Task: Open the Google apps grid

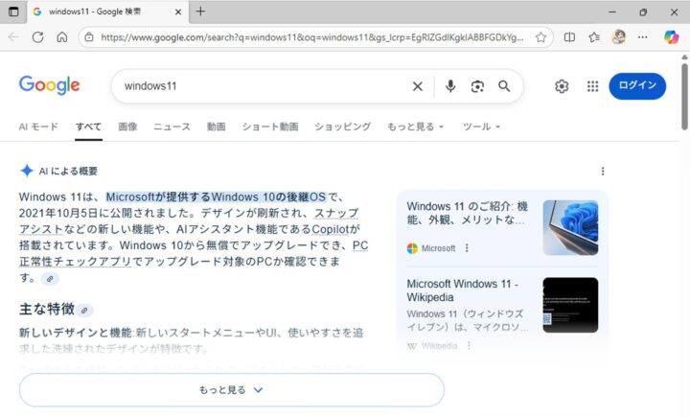Action: point(592,86)
